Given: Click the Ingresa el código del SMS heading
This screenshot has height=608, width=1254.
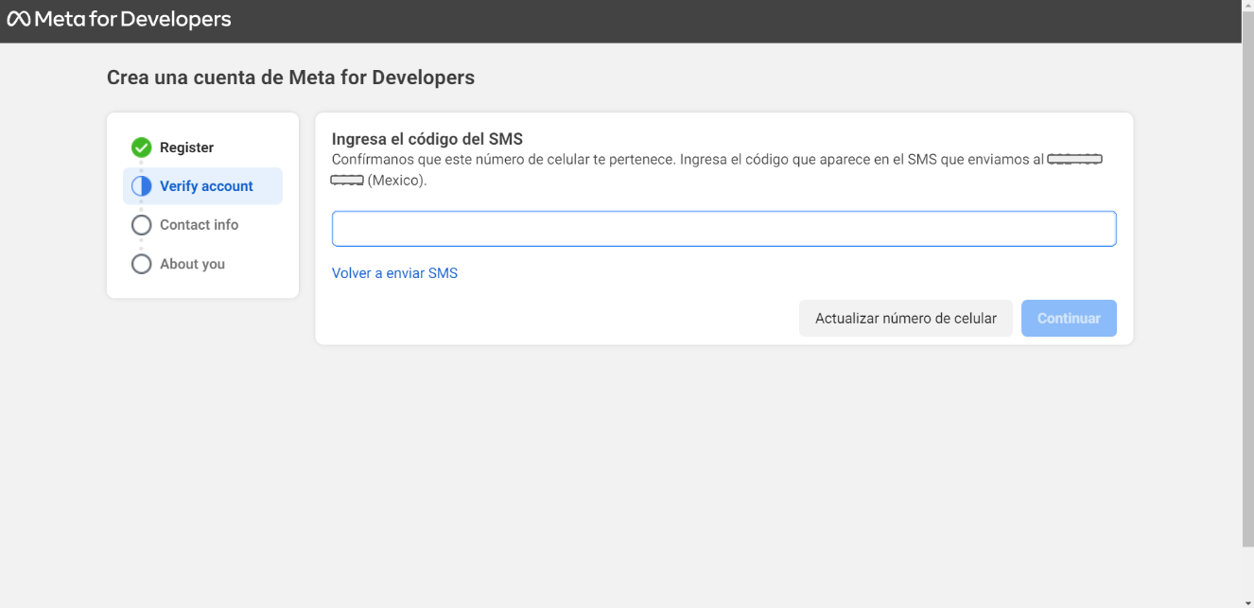Looking at the screenshot, I should pos(427,140).
